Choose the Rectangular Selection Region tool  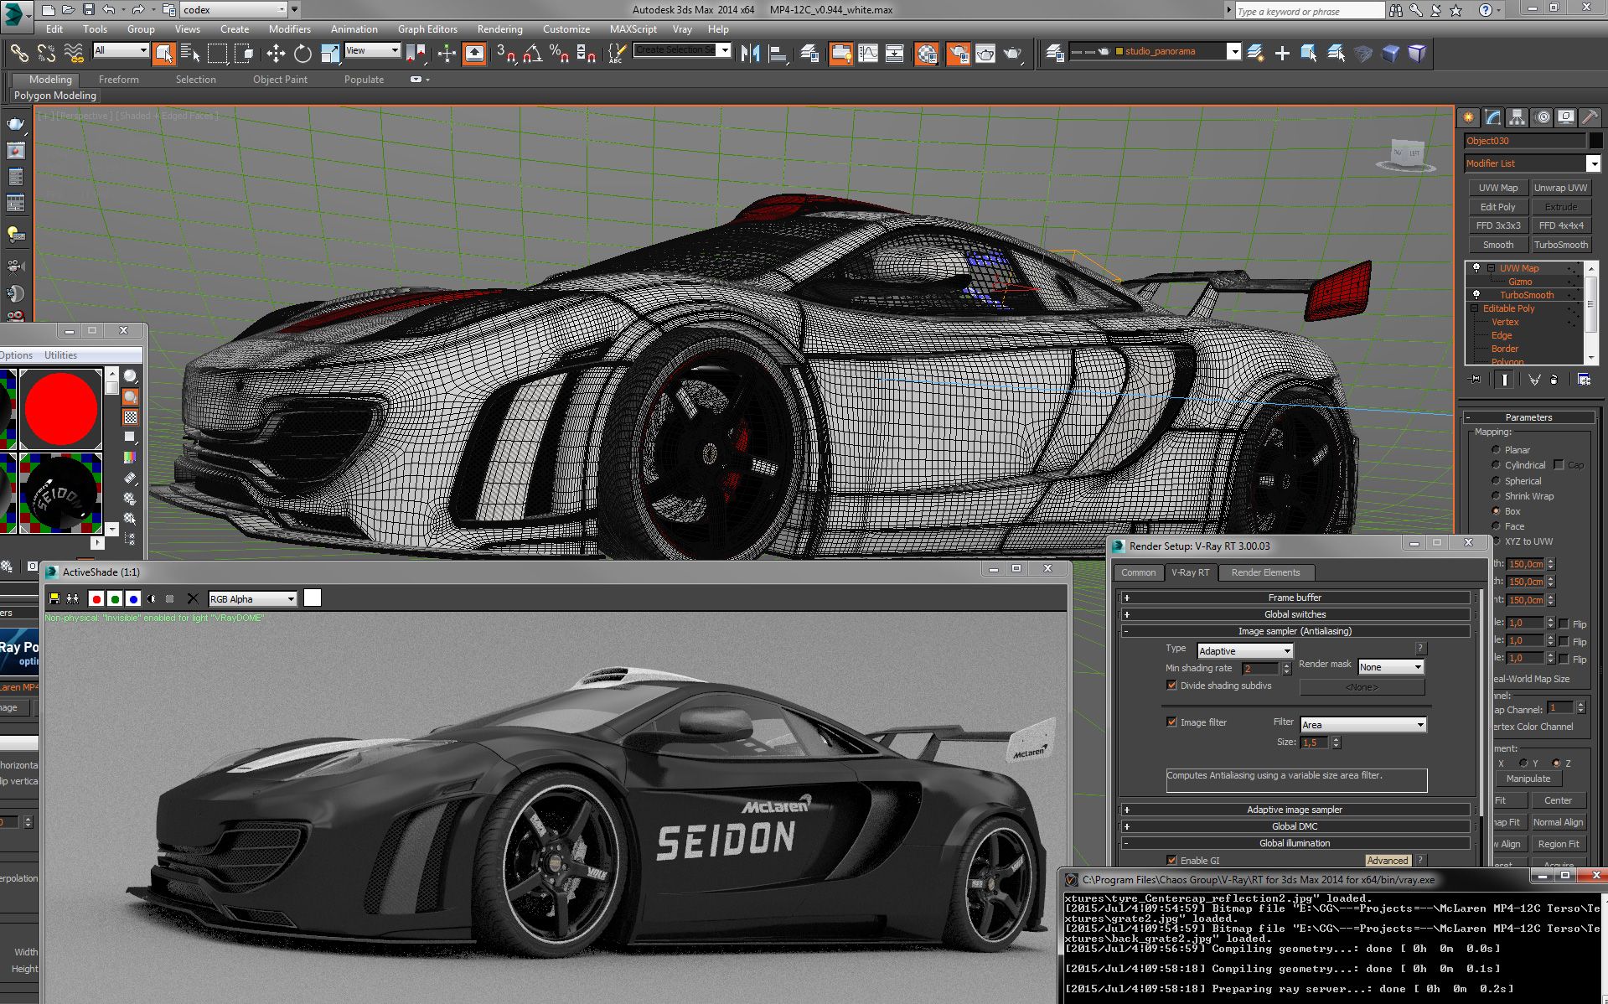(x=217, y=53)
